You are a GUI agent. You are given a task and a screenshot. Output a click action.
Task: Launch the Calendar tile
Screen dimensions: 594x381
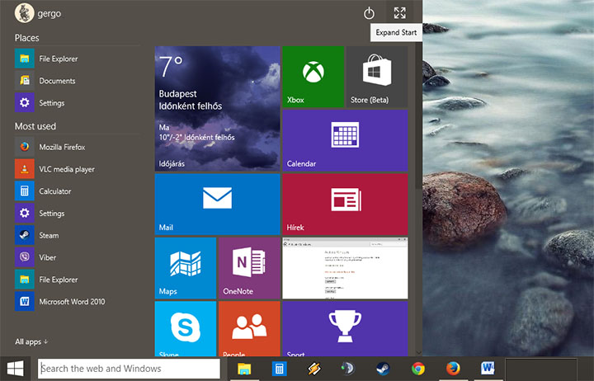[x=345, y=140]
